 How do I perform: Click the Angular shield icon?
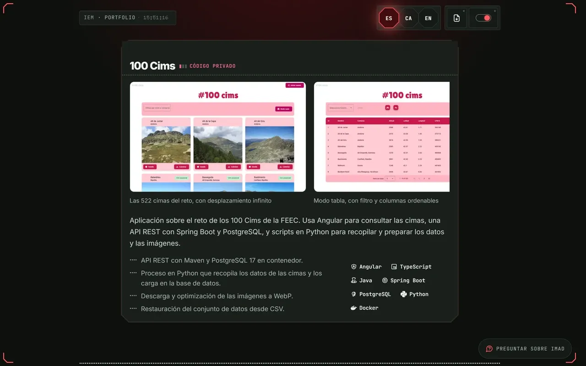click(353, 267)
